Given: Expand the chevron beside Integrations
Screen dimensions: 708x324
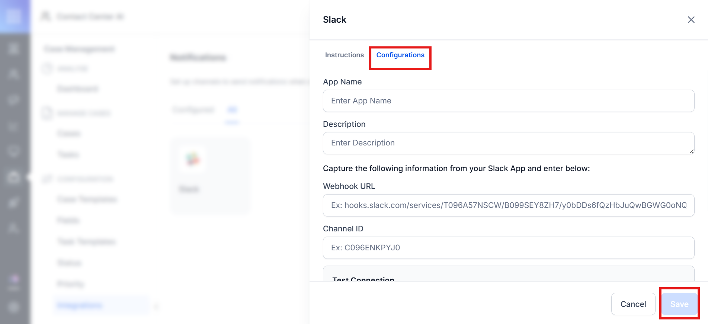Looking at the screenshot, I should (x=156, y=306).
